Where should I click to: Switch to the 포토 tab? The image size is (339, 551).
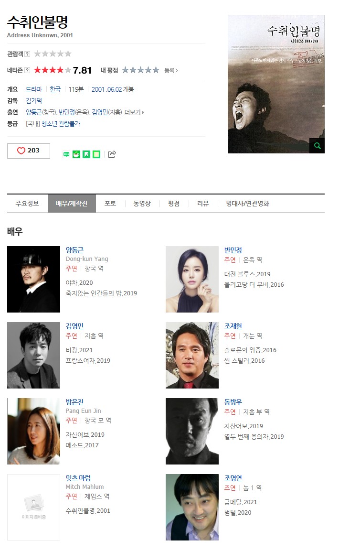110,204
